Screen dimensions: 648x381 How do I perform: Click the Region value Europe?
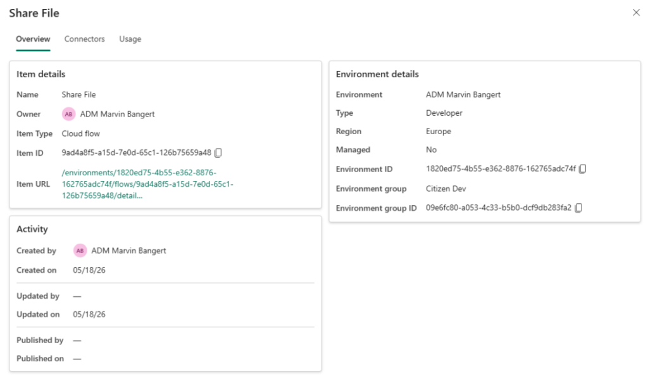(x=438, y=132)
